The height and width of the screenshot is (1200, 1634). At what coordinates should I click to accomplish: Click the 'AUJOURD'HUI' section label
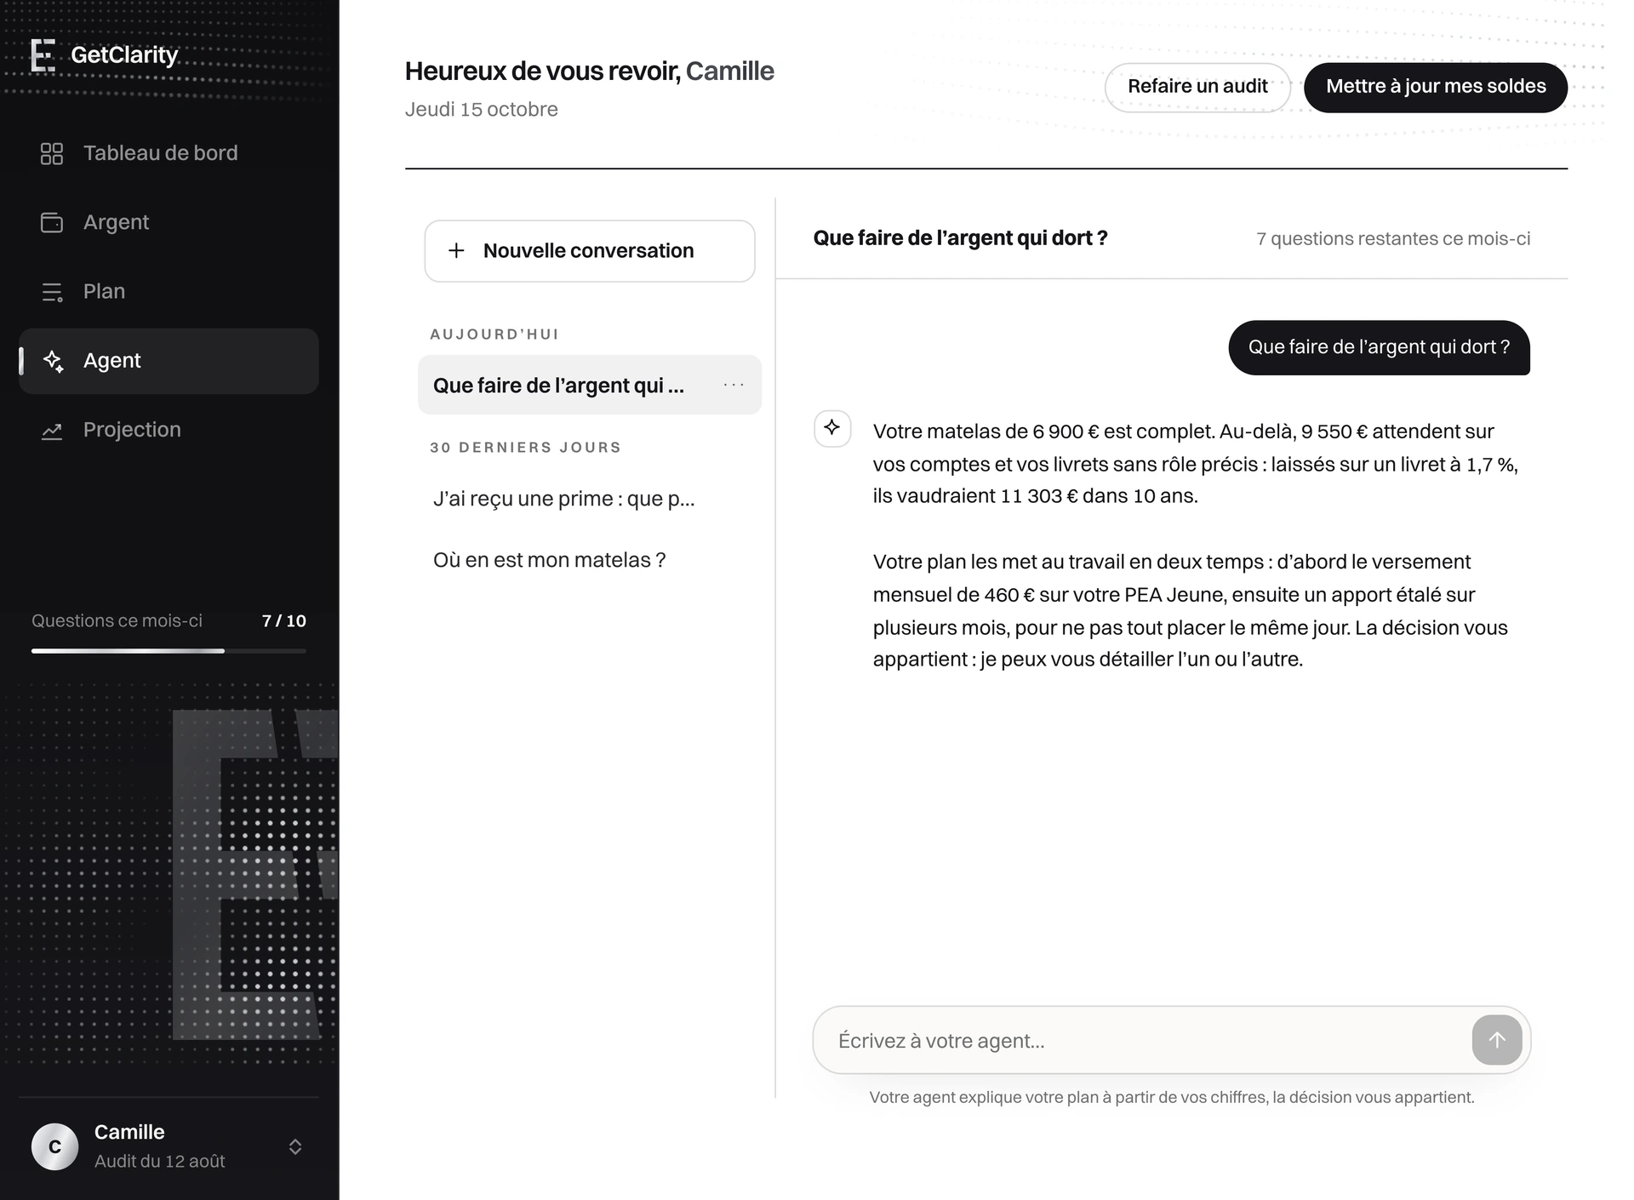pyautogui.click(x=494, y=334)
